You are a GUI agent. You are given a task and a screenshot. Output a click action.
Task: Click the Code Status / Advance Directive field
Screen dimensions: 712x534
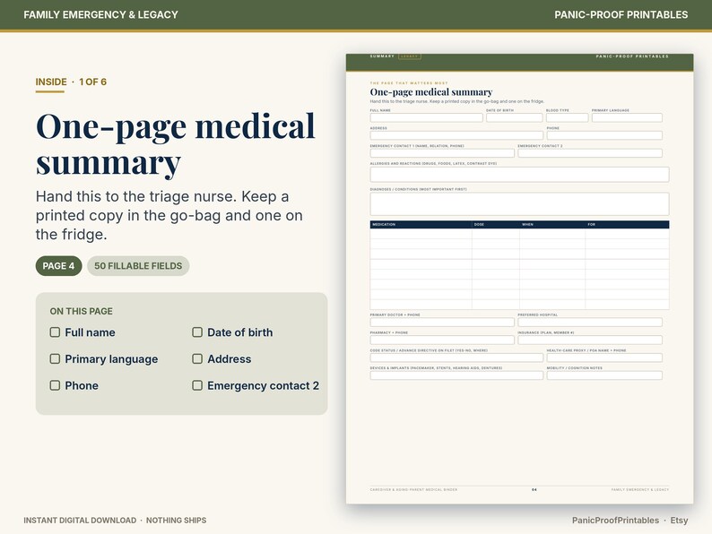pos(456,357)
